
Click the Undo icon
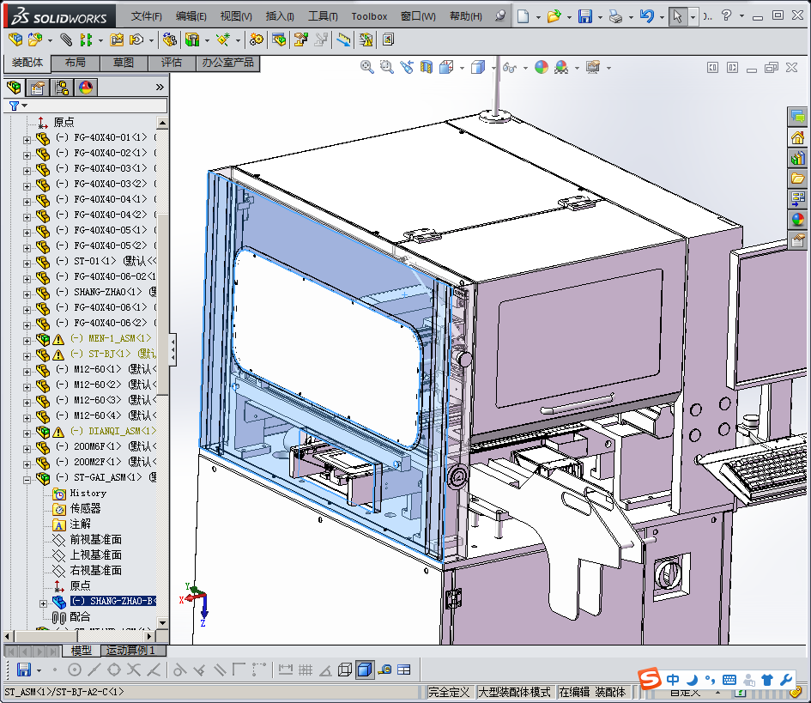point(646,16)
